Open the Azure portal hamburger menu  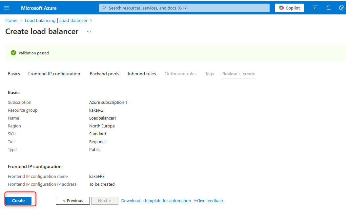pos(7,8)
